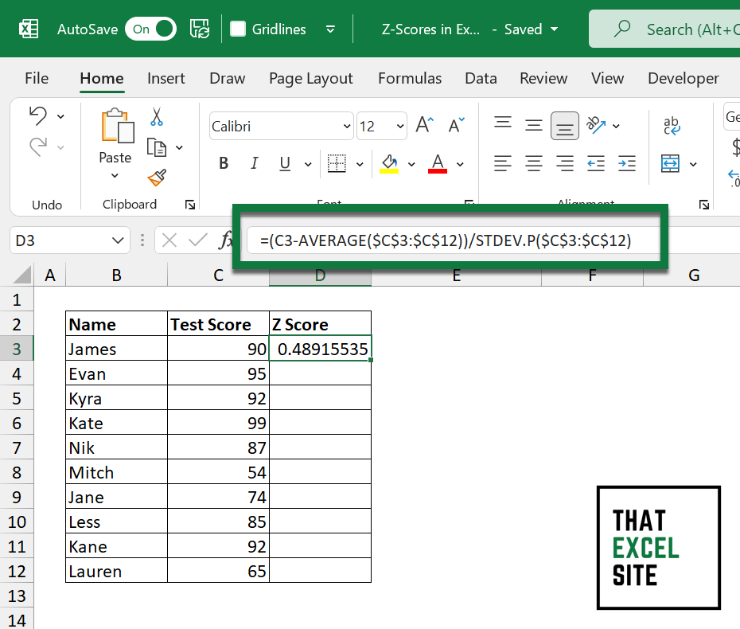This screenshot has width=740, height=629.
Task: Click the Center alignment icon
Action: coord(533,163)
